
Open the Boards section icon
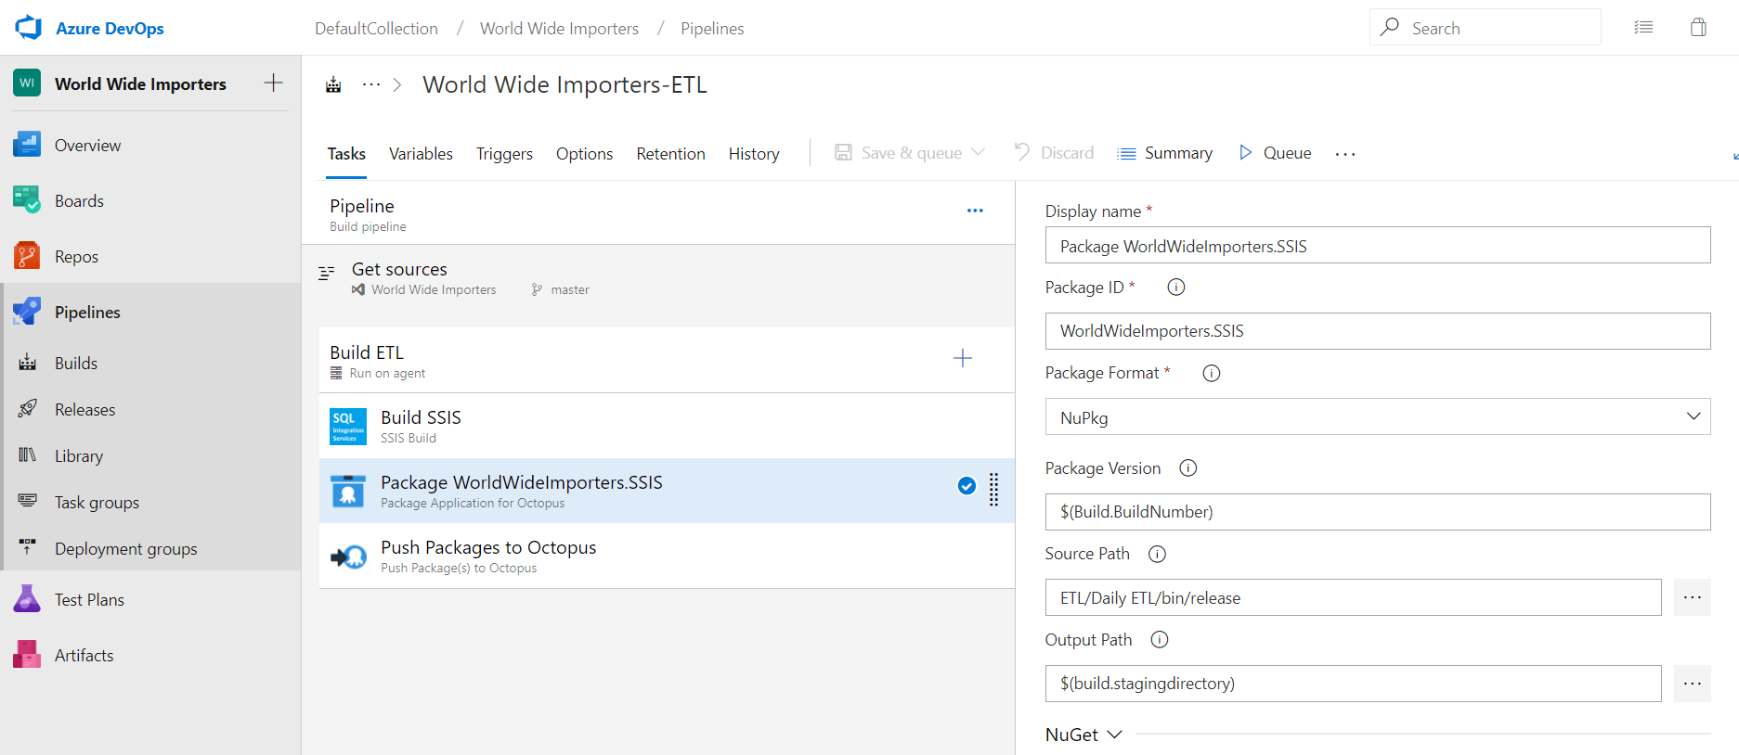click(27, 200)
